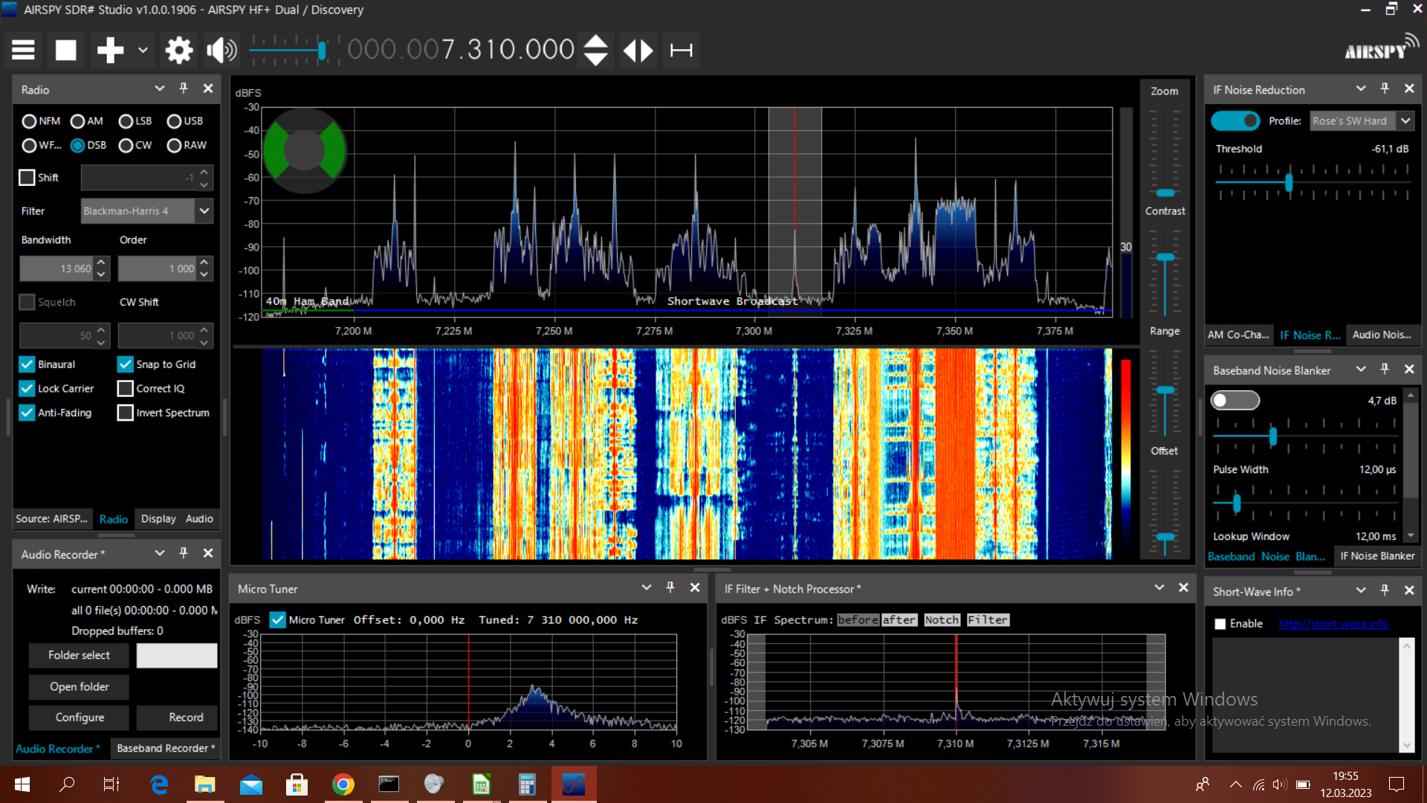
Task: Select NFM demodulation mode
Action: (41, 121)
